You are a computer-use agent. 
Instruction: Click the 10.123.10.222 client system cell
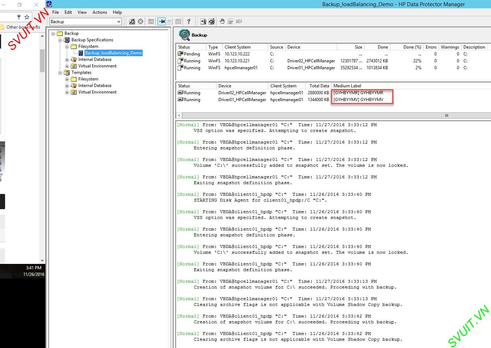[237, 54]
